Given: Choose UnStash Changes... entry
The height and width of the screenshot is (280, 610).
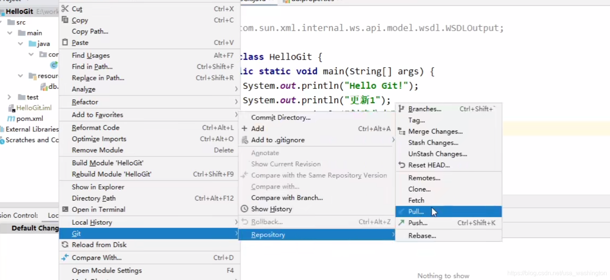Looking at the screenshot, I should tap(449, 154).
